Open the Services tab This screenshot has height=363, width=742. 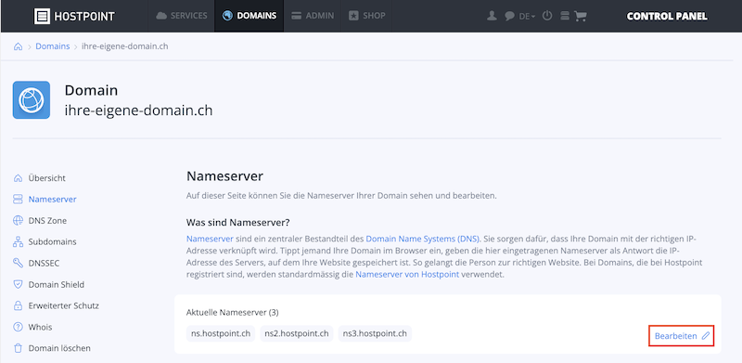[182, 16]
